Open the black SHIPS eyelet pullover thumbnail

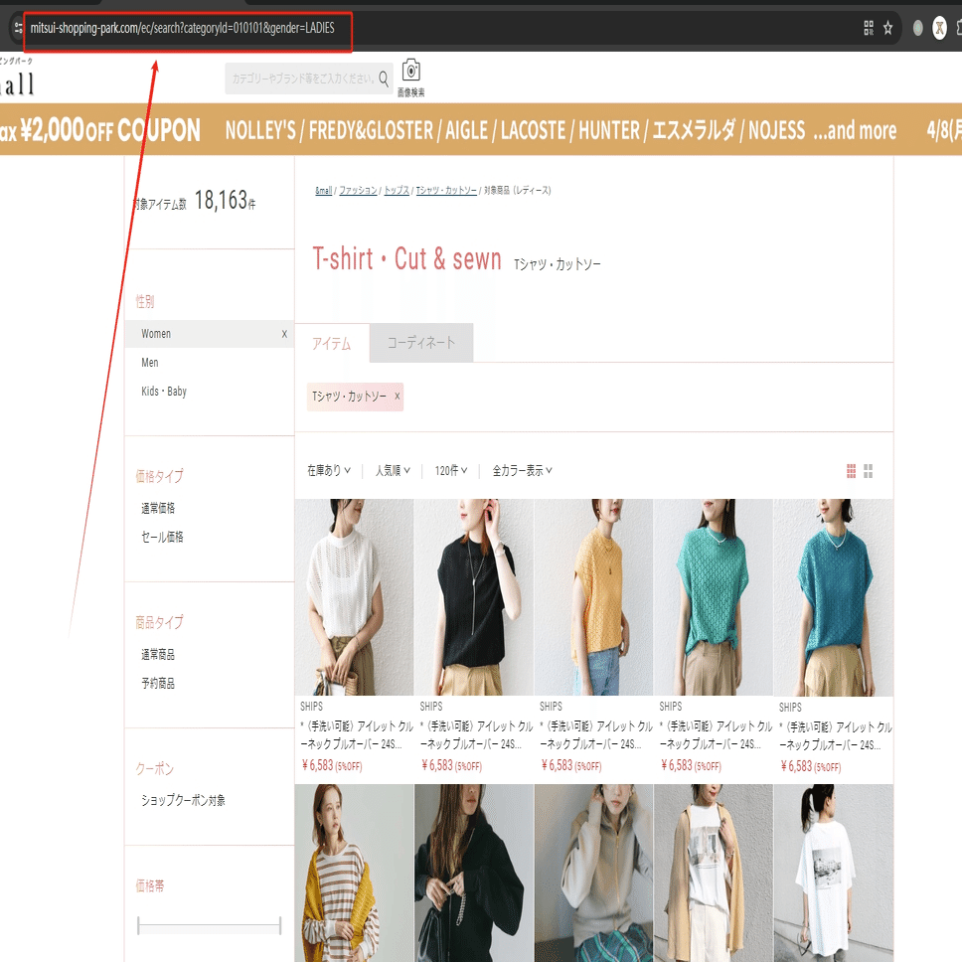pyautogui.click(x=474, y=597)
